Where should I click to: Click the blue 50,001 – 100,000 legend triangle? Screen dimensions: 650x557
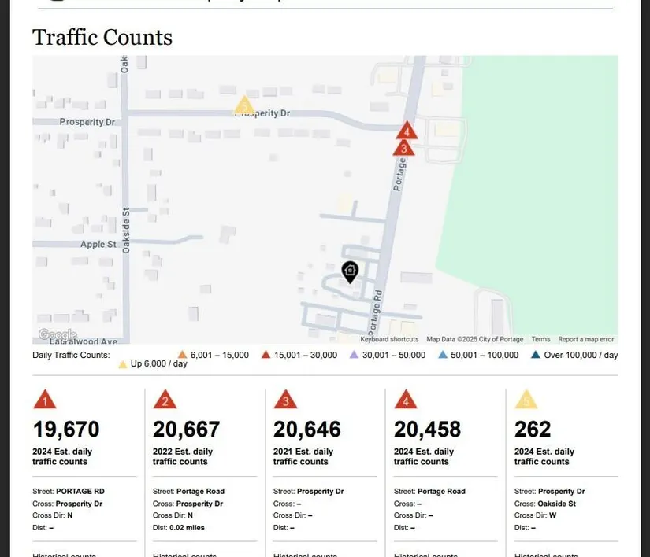(x=443, y=355)
